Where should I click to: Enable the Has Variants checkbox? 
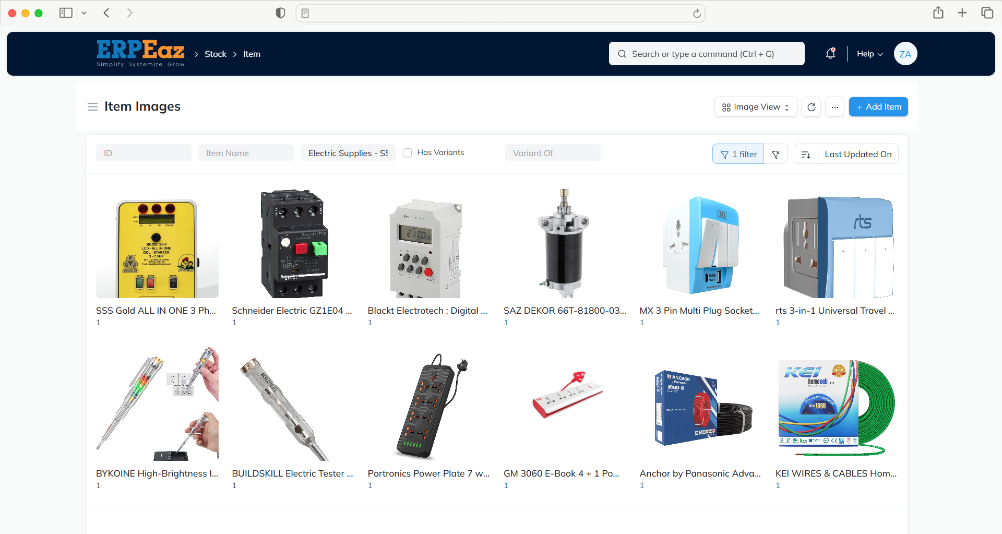click(x=408, y=153)
